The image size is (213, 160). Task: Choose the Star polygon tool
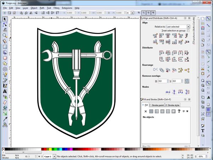pos(5,63)
